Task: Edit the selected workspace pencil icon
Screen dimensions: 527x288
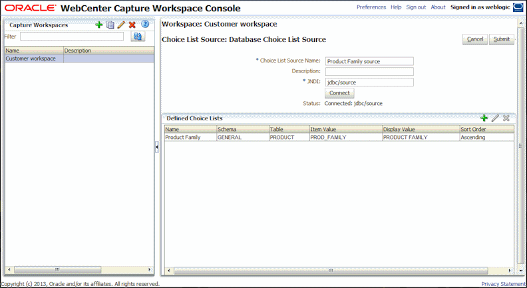Action: pyautogui.click(x=121, y=25)
